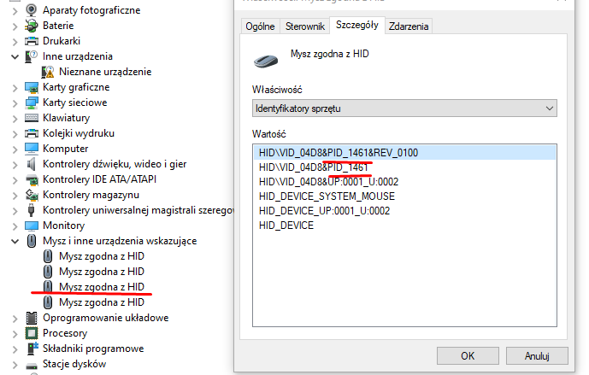Click the Anuluj button
This screenshot has height=375, width=589.
pos(536,355)
